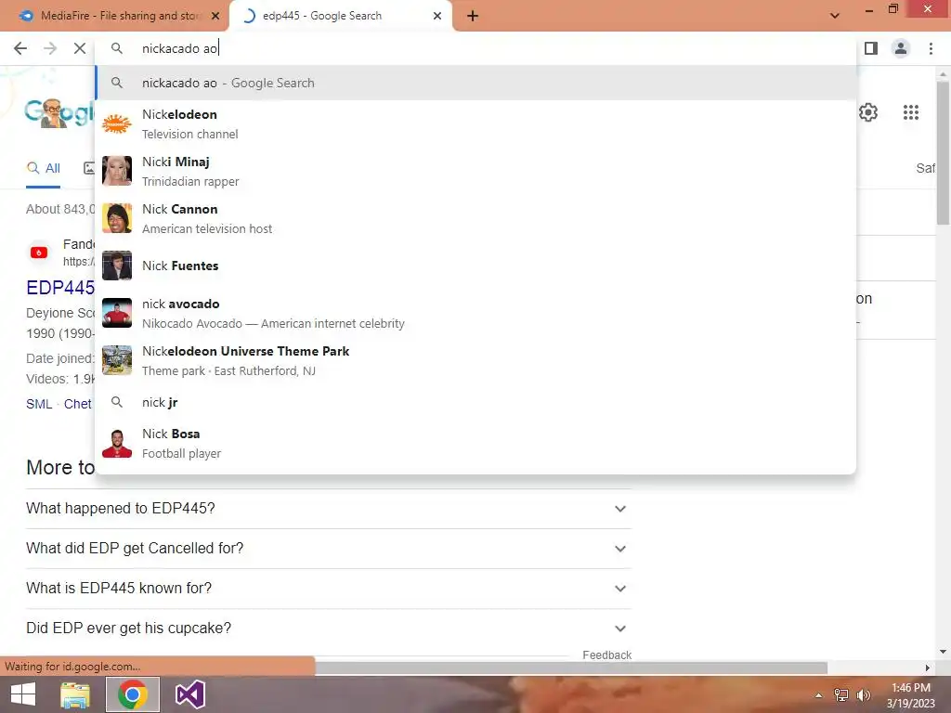
Task: Select Nickelodeon Universe Theme Park suggestion
Action: [x=475, y=360]
